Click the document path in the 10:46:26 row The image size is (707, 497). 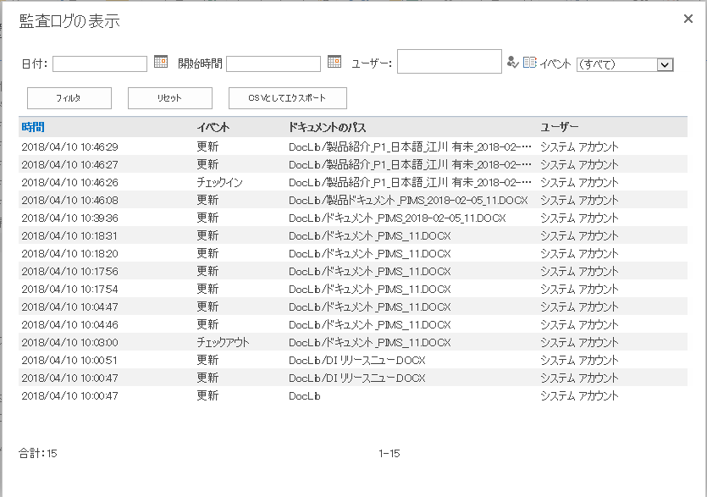pos(410,183)
